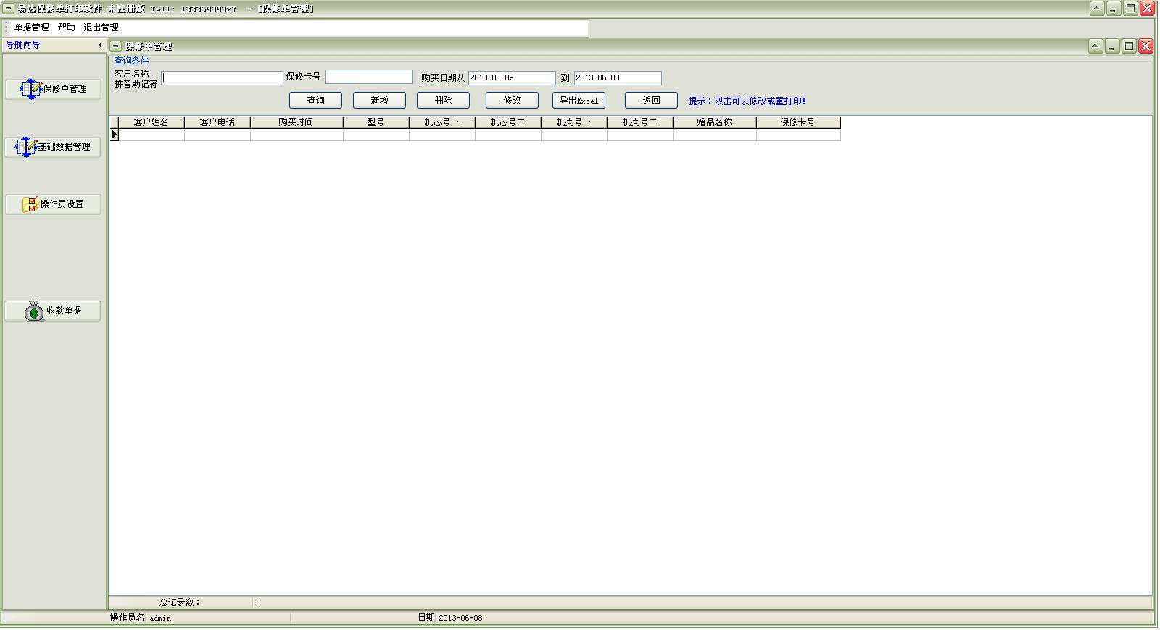Viewport: 1160px width, 630px height.
Task: Click the 日期 2013-06-08 status bar entry
Action: point(450,618)
